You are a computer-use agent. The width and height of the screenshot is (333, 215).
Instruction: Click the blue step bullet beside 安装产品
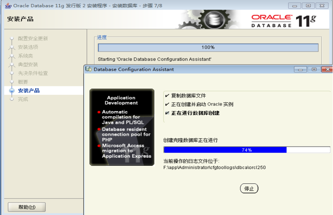click(x=12, y=91)
